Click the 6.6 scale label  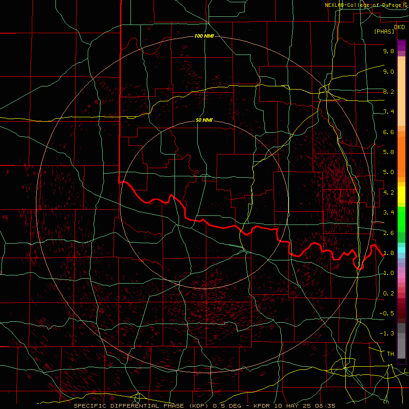click(x=389, y=132)
